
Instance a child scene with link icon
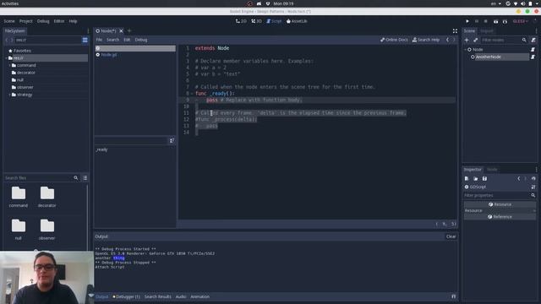(x=475, y=40)
